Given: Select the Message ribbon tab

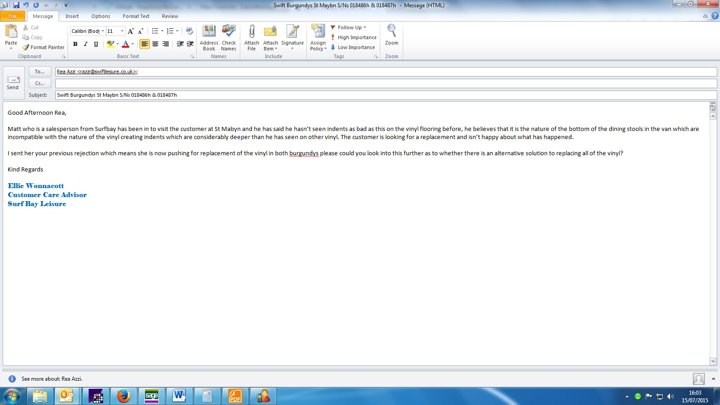Looking at the screenshot, I should pyautogui.click(x=43, y=16).
